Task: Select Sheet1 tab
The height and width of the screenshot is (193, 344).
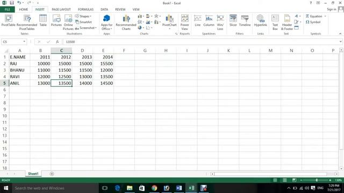Action: (33, 174)
